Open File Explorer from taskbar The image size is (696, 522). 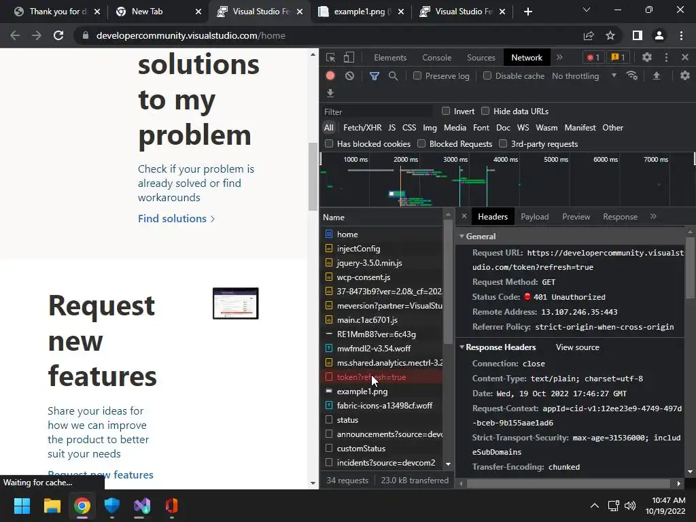[x=52, y=506]
